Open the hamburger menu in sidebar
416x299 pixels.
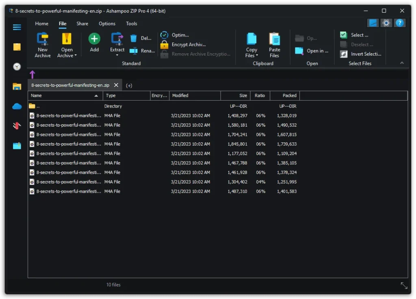17,27
